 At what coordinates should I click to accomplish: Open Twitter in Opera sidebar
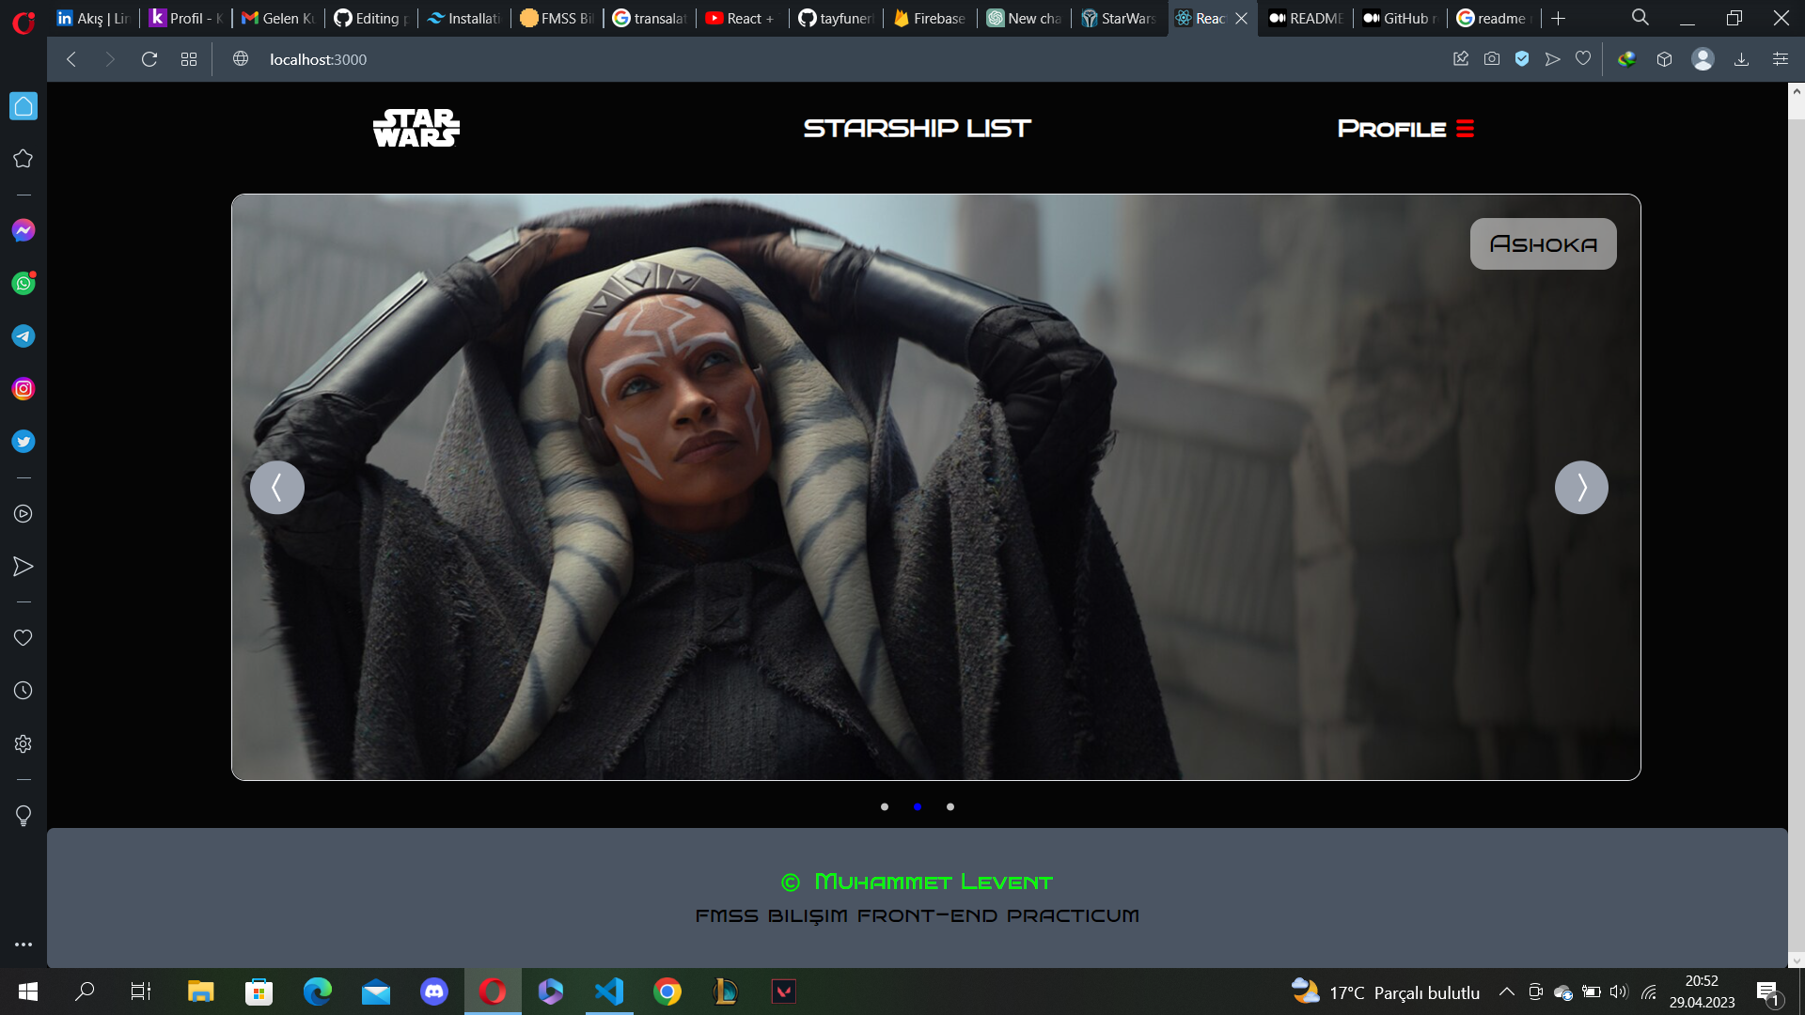[24, 441]
